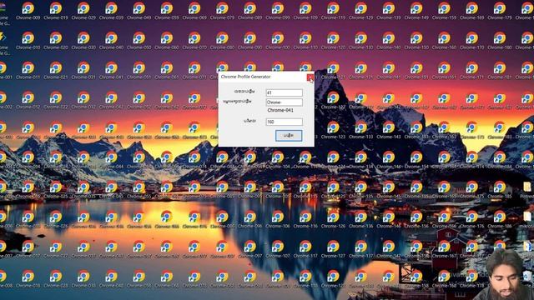Open the Chrome-089 shortcut
The height and width of the screenshot is (300, 534).
pos(250,11)
